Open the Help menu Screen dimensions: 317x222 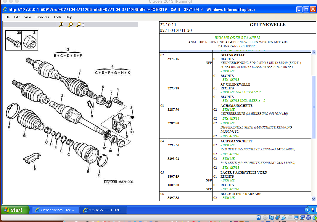[x=69, y=17]
